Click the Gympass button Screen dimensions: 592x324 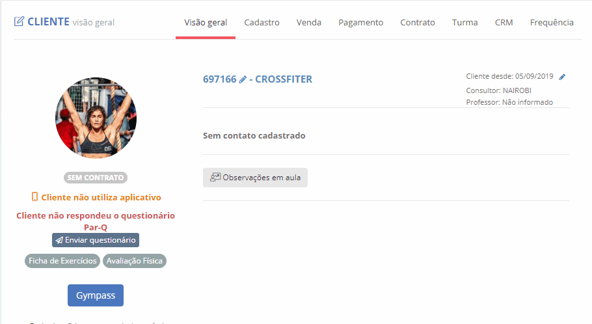[96, 295]
